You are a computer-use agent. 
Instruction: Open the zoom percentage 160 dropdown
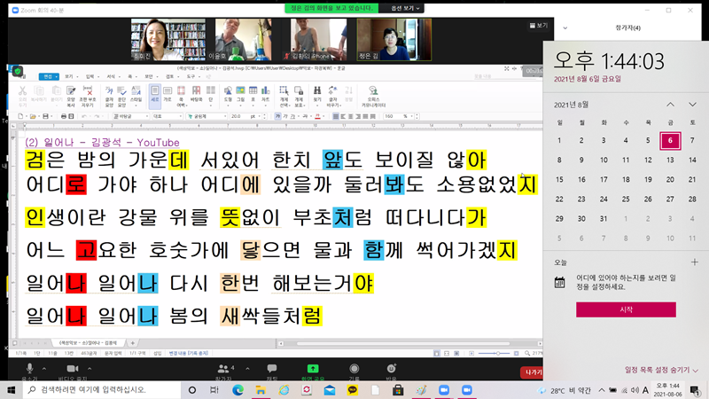point(401,116)
